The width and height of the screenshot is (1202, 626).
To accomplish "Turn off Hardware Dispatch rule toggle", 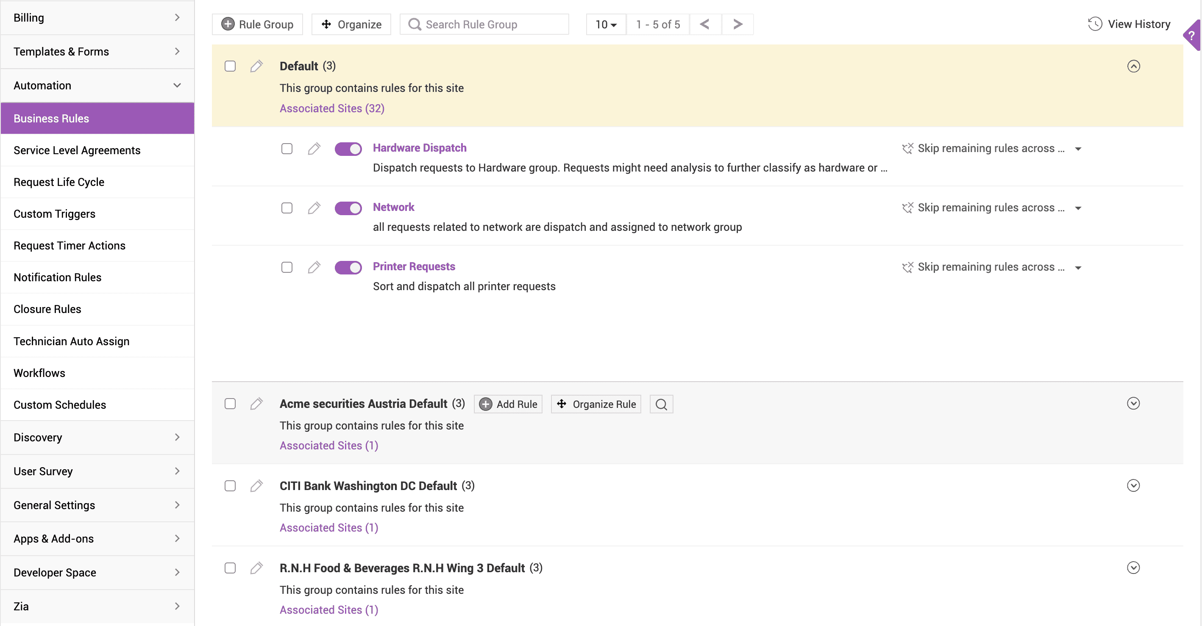I will [x=348, y=149].
